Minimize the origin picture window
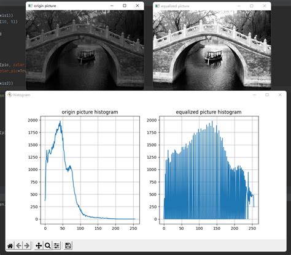Image resolution: width=291 pixels, height=255 pixels. (x=112, y=6)
